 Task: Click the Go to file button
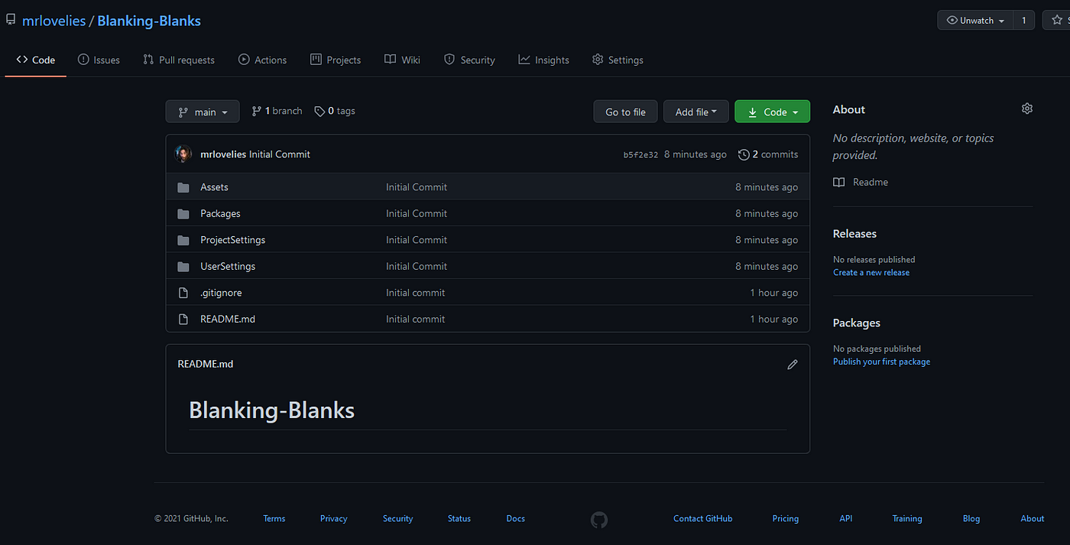click(625, 112)
